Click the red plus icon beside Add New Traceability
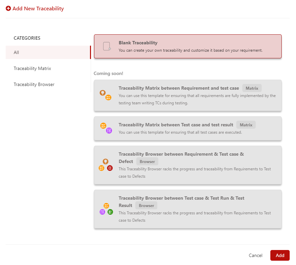 (8, 8)
